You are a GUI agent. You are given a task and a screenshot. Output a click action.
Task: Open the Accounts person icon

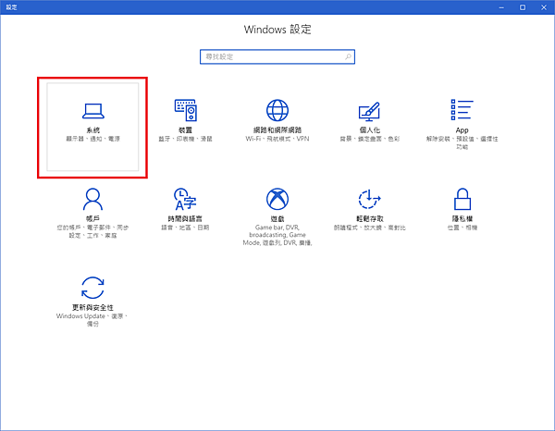click(92, 199)
